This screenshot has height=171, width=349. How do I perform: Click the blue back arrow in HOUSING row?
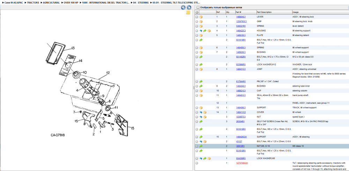click(x=201, y=31)
